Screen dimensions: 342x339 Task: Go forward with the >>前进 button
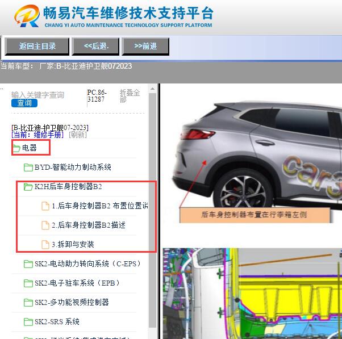(145, 47)
